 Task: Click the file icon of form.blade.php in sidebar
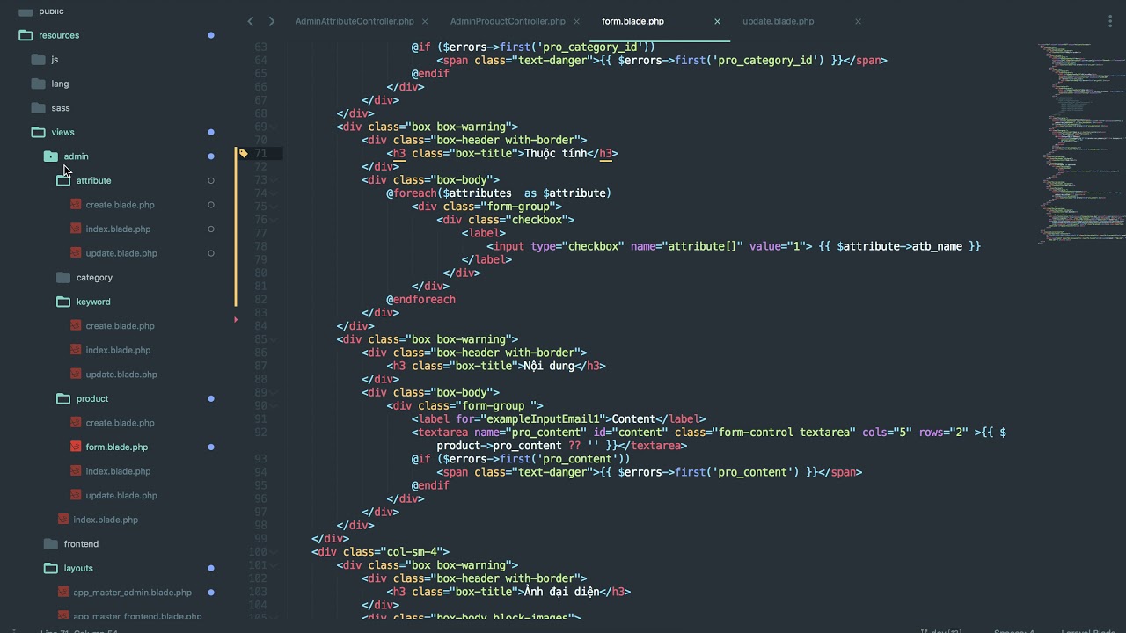point(77,447)
